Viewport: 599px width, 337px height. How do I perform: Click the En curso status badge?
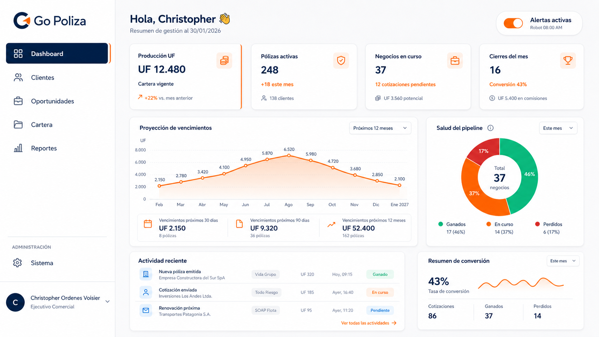pyautogui.click(x=380, y=292)
